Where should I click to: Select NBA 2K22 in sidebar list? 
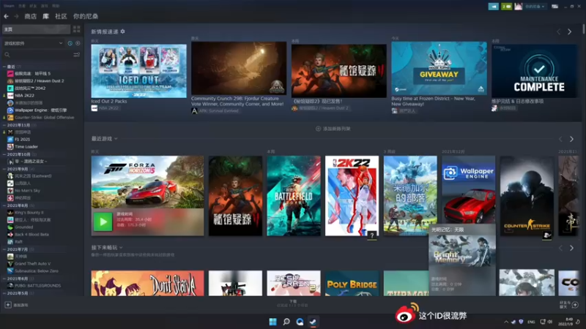click(25, 96)
